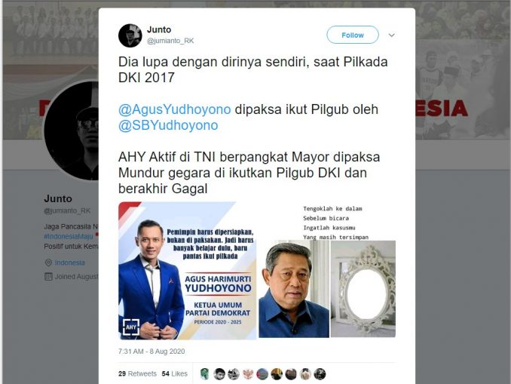
Task: Click the second liker avatar icon
Action: [x=219, y=374]
